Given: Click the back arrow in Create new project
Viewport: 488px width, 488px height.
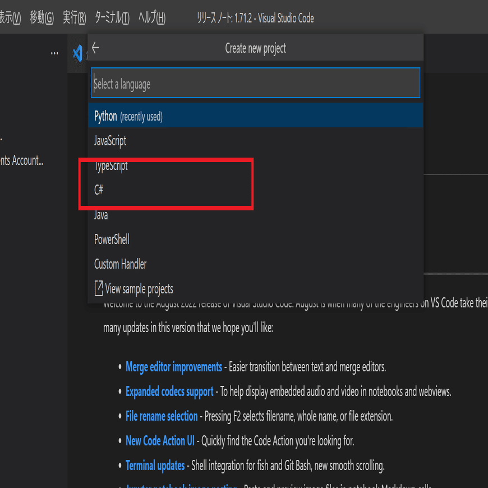Looking at the screenshot, I should [x=96, y=47].
